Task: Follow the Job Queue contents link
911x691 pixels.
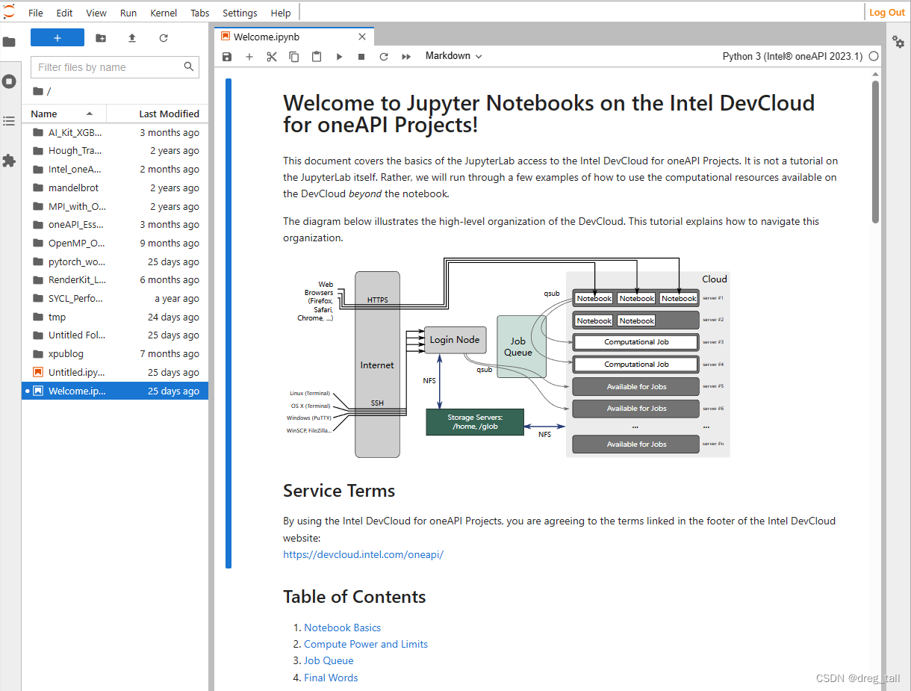Action: 329,660
